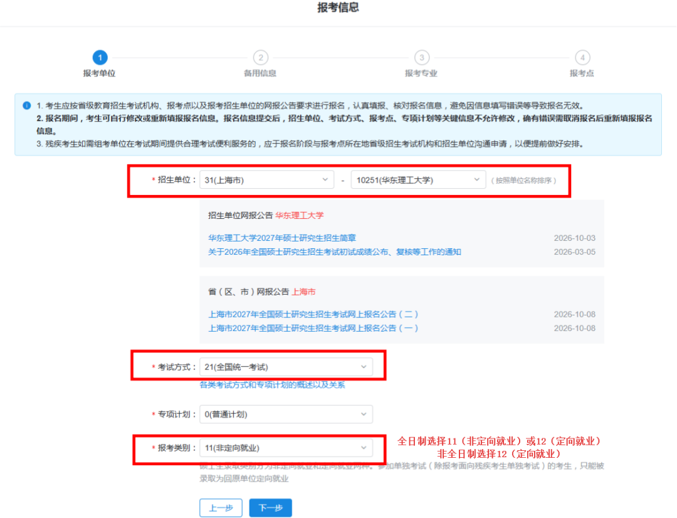Open 上海市2027年网上报名公告(二)
This screenshot has width=677, height=518.
point(313,314)
